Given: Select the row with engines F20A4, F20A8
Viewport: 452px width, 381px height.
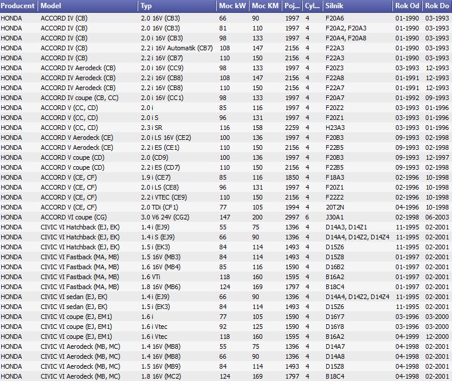Looking at the screenshot, I should click(x=226, y=38).
